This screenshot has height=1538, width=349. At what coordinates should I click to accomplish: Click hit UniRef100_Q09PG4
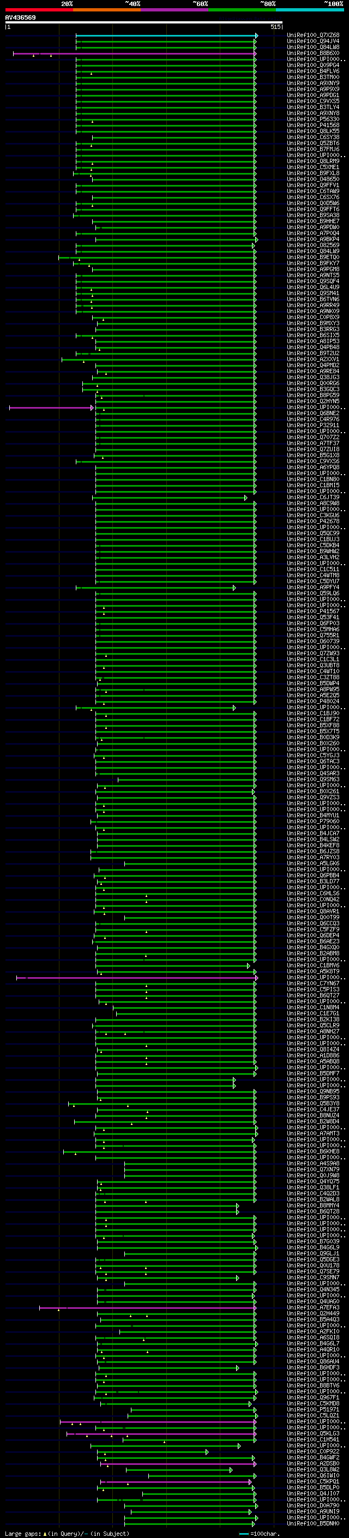313,65
